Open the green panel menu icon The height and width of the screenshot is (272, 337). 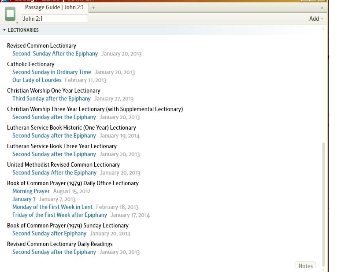(x=10, y=14)
